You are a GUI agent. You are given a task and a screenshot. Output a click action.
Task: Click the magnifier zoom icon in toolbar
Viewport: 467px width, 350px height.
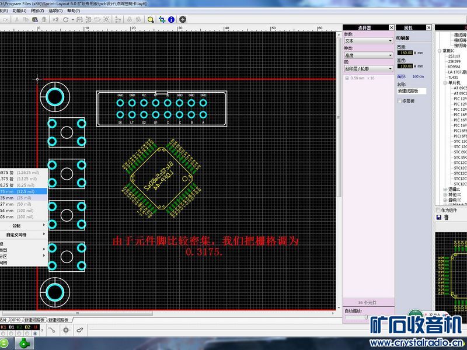pyautogui.click(x=151, y=19)
